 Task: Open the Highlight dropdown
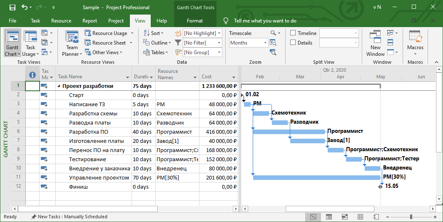[219, 33]
